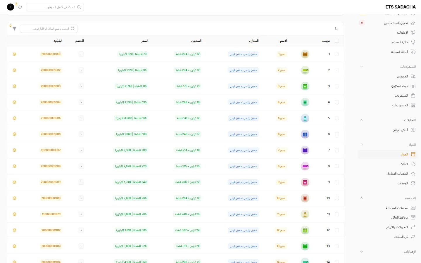Open gear settings for barcode 200000001010

tap(15, 198)
